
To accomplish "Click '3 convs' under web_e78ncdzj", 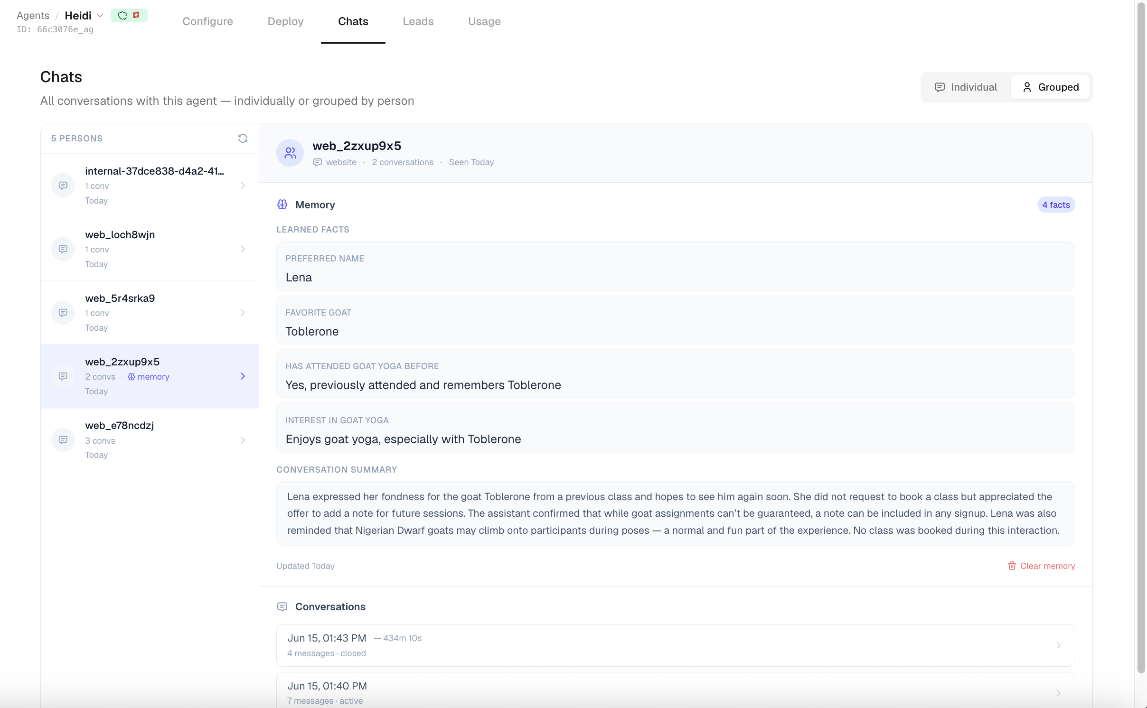I will click(100, 440).
